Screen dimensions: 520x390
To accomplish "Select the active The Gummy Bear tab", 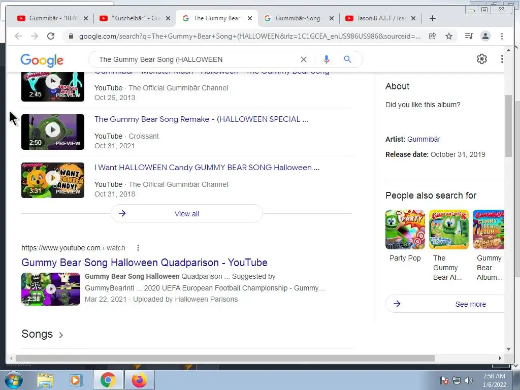I will pyautogui.click(x=217, y=18).
